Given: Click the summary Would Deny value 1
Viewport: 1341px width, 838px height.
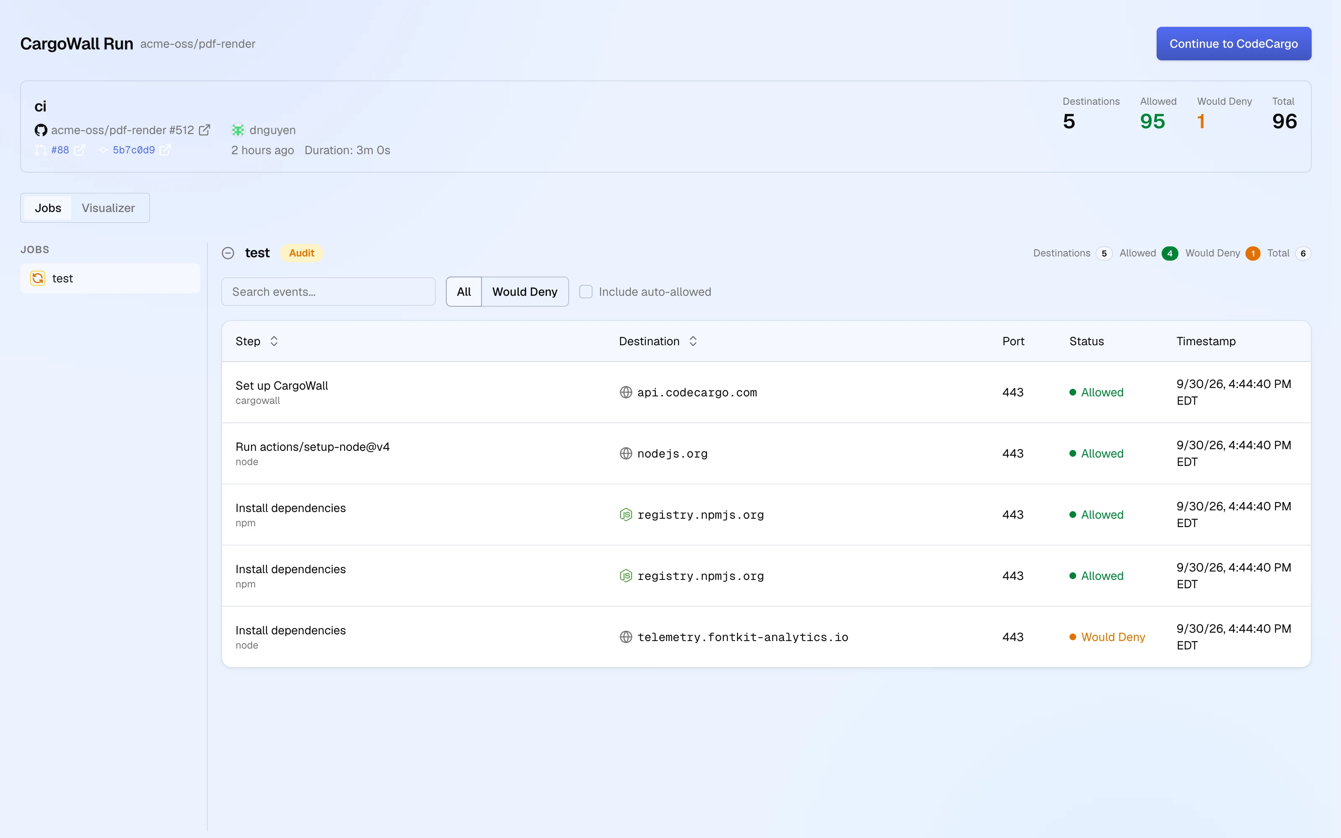Looking at the screenshot, I should pyautogui.click(x=1201, y=122).
